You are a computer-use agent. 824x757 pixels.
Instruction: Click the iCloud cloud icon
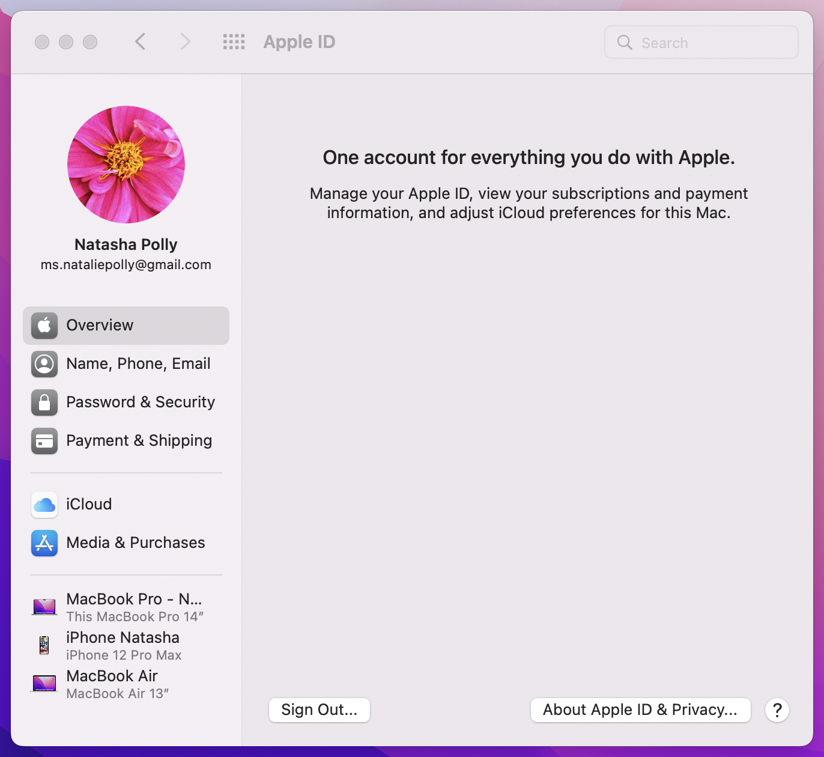[x=44, y=505]
